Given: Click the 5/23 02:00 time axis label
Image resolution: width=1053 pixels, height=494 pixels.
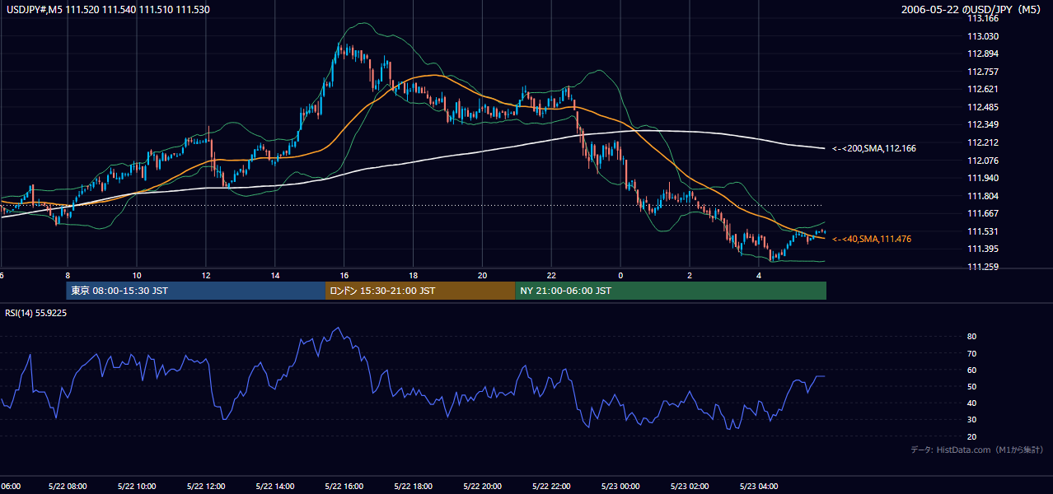Looking at the screenshot, I should [690, 487].
